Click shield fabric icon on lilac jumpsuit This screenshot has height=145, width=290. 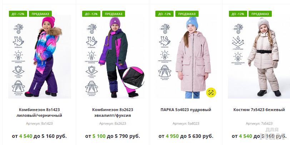[18, 71]
